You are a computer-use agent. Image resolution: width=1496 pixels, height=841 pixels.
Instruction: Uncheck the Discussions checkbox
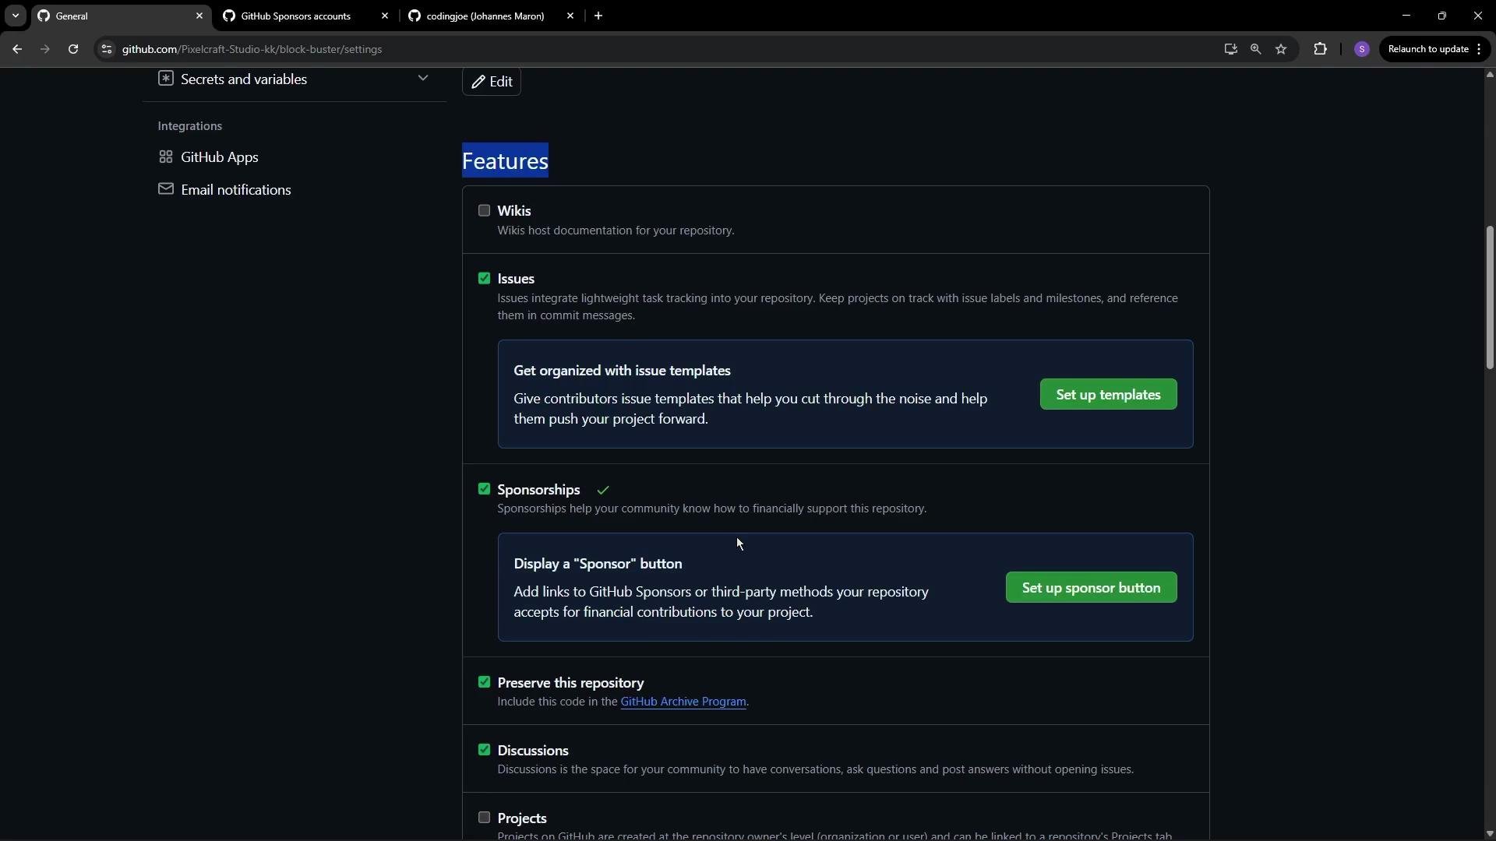(x=484, y=750)
